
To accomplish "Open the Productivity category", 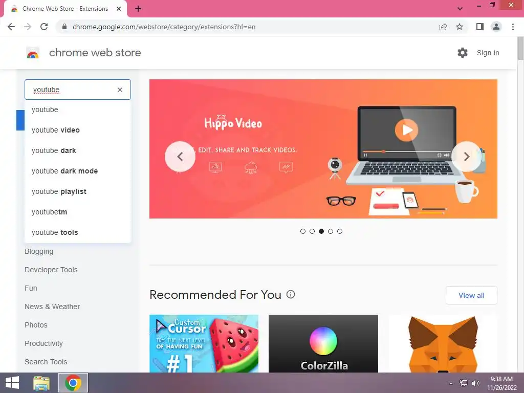I will tap(43, 343).
